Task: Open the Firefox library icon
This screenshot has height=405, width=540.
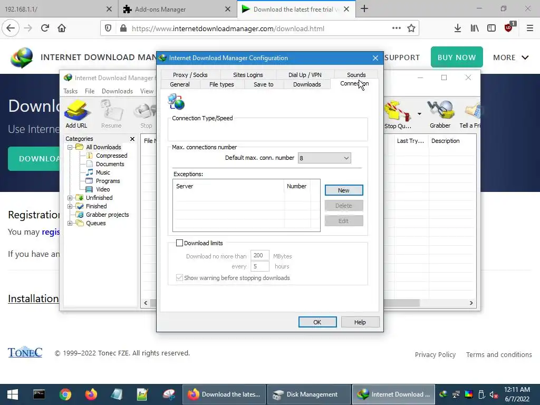Action: point(475,28)
